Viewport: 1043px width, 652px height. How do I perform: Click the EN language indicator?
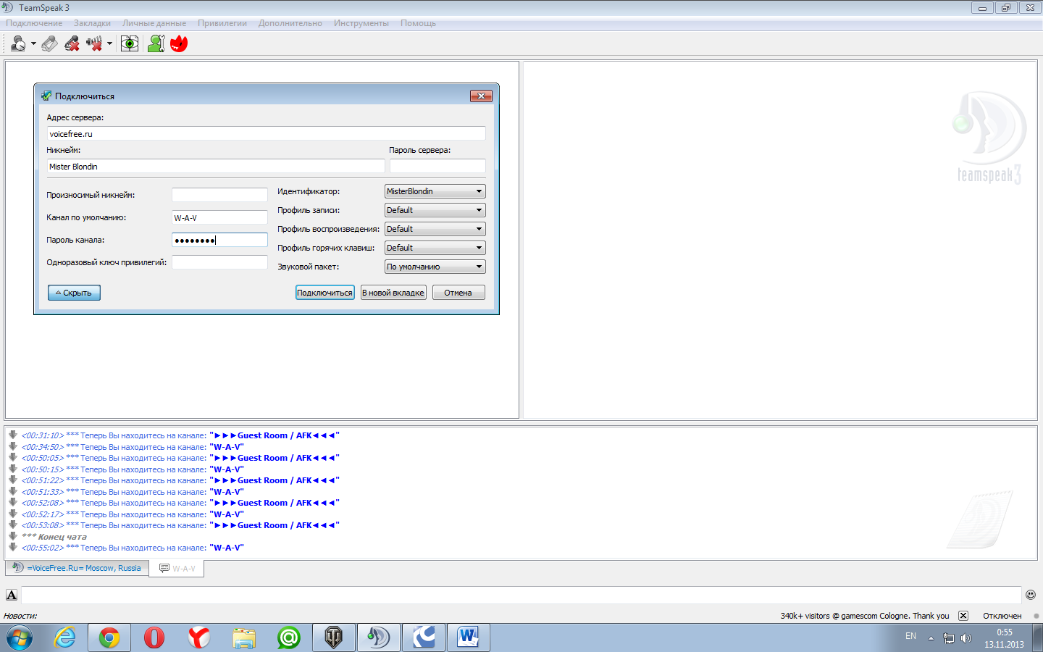[910, 636]
